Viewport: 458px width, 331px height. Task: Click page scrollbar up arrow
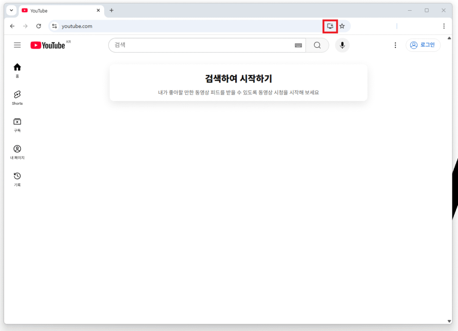[449, 38]
